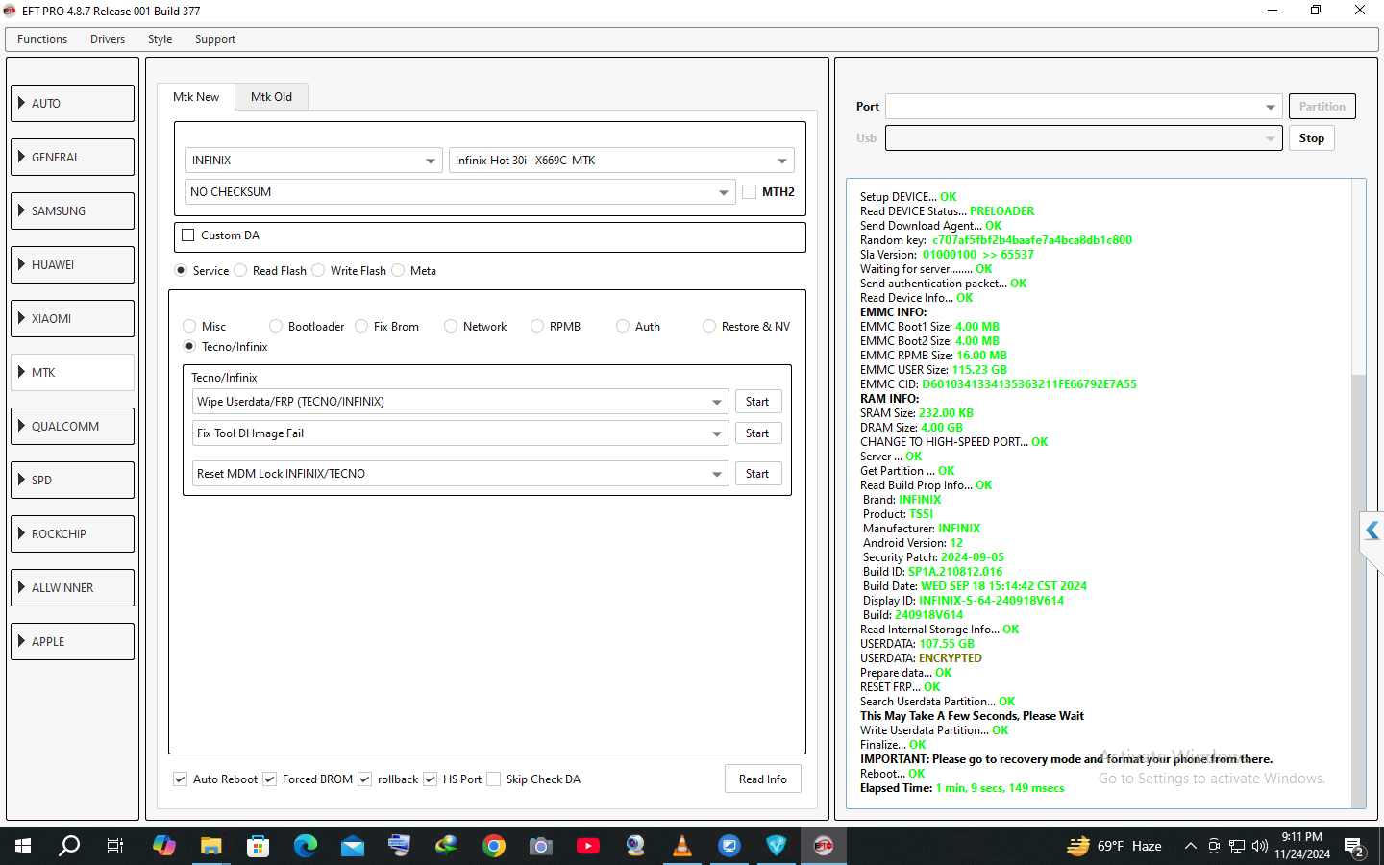Open the webcam app taskbar icon
The image size is (1384, 865).
click(x=635, y=846)
